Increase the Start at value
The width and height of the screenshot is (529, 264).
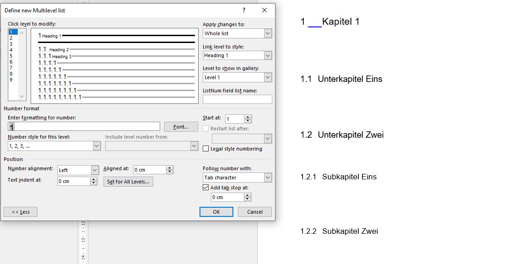(x=248, y=117)
